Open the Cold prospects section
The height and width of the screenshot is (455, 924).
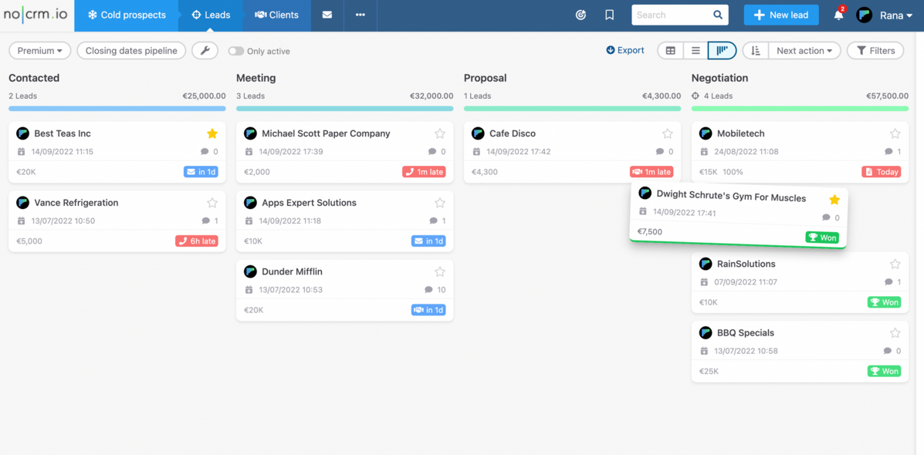[x=126, y=15]
